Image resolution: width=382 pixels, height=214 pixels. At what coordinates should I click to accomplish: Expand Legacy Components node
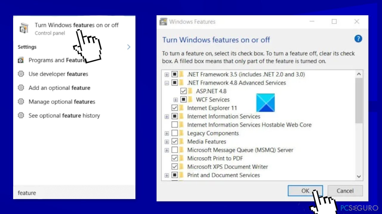coord(167,133)
